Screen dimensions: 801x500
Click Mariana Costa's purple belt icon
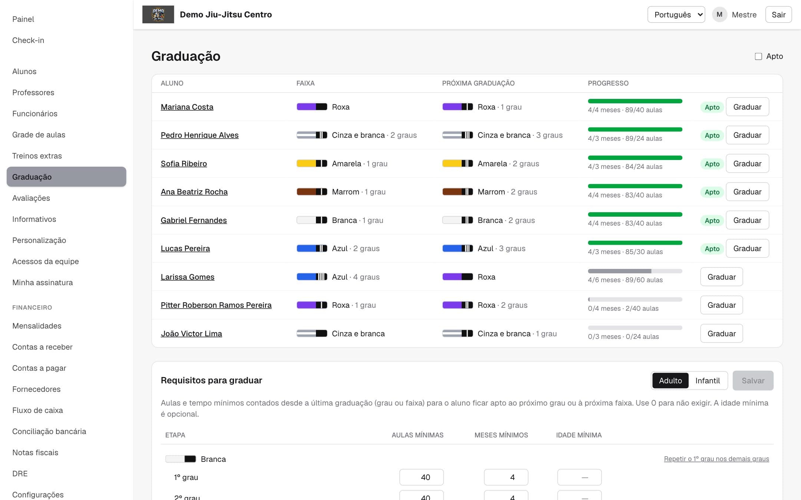[312, 107]
